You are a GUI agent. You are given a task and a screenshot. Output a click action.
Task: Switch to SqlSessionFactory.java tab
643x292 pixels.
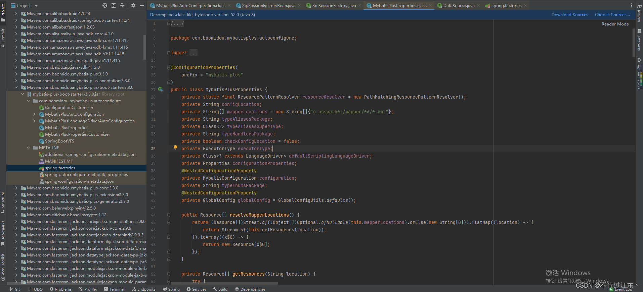click(334, 5)
